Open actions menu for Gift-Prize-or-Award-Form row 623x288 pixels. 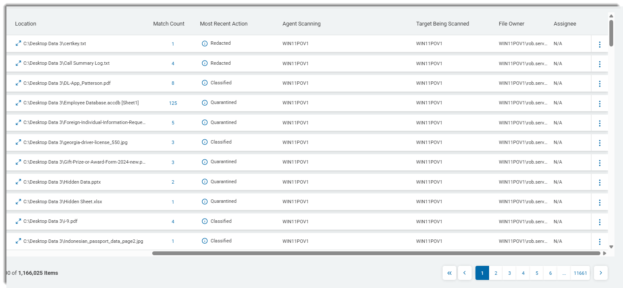click(600, 163)
